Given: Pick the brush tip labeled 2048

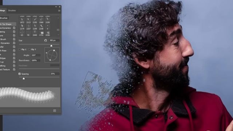Looking at the screenshot, I should (35, 33).
